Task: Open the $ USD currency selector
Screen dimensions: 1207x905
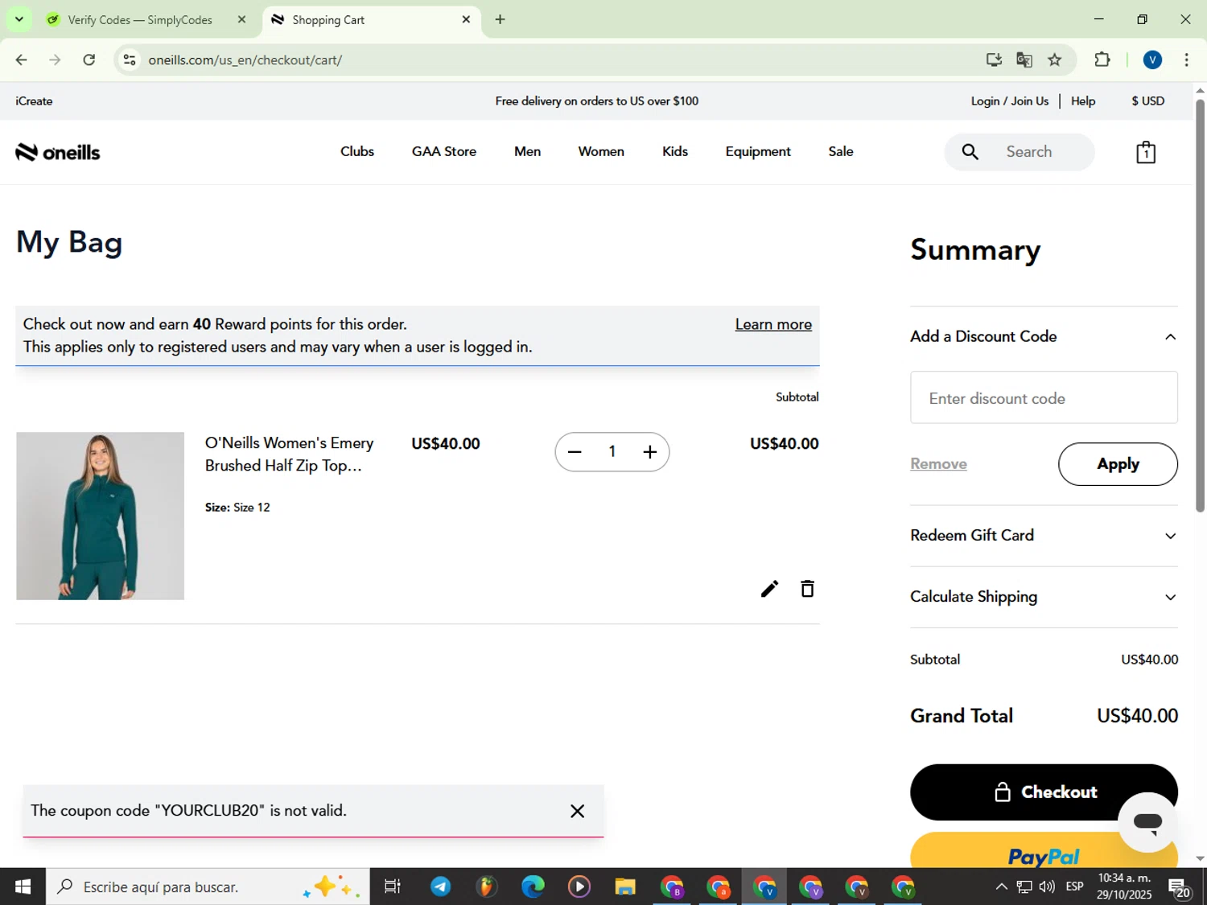Action: click(x=1148, y=101)
